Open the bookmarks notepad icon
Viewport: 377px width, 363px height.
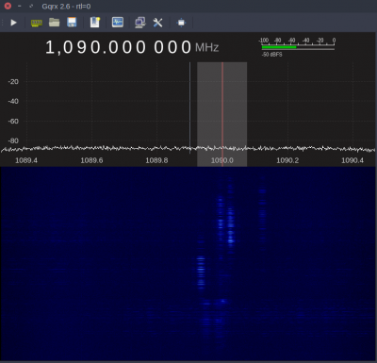pyautogui.click(x=95, y=23)
